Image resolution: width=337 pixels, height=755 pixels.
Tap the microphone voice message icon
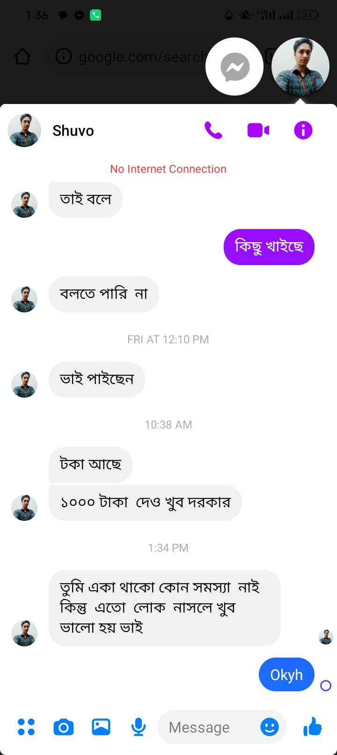tap(139, 727)
